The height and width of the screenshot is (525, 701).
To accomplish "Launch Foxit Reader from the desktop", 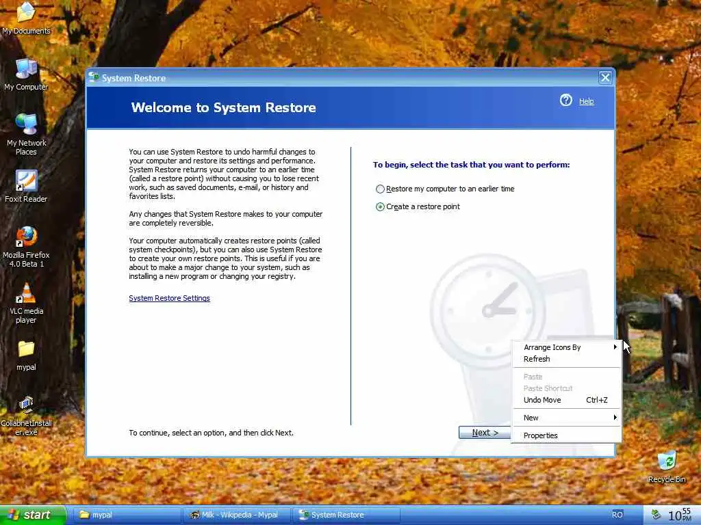I will coord(26,186).
